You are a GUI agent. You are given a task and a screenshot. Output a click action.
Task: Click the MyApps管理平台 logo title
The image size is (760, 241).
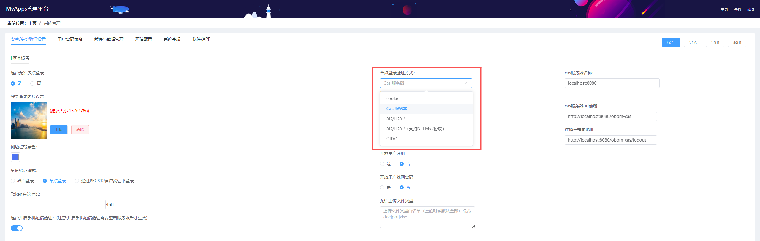pyautogui.click(x=27, y=9)
